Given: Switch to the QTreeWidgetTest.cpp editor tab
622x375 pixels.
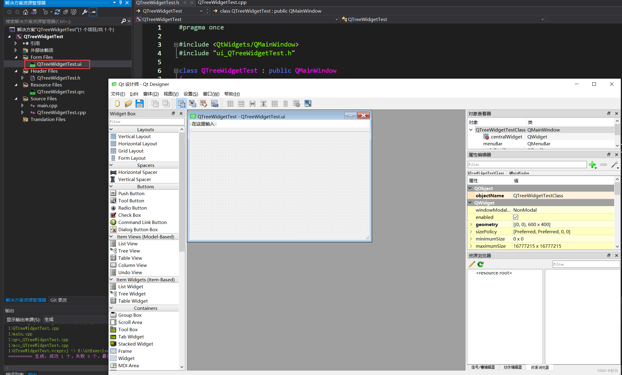Looking at the screenshot, I should tap(222, 2).
